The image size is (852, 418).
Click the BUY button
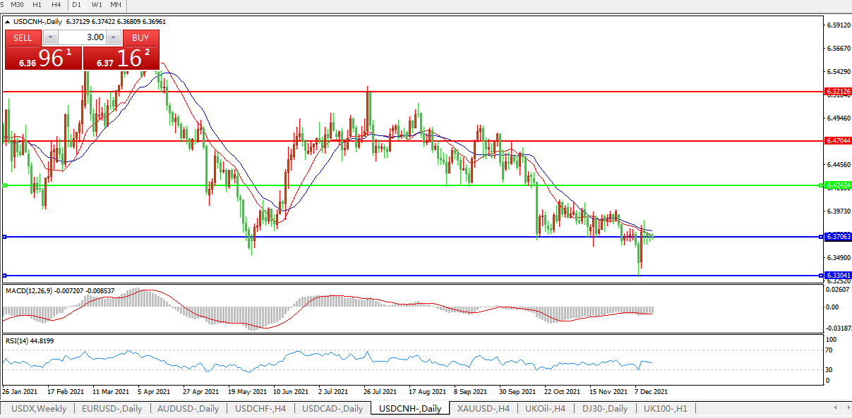(x=140, y=37)
